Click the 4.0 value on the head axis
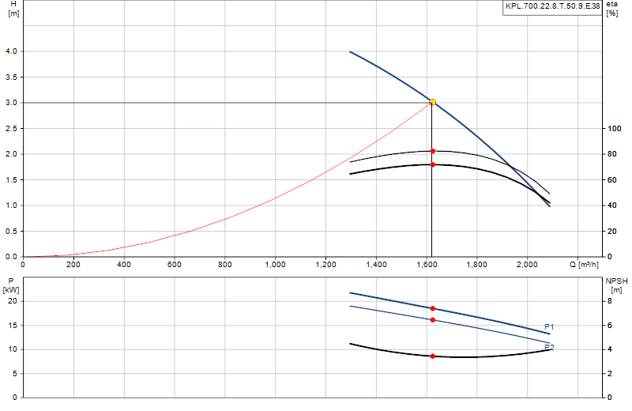 11,51
